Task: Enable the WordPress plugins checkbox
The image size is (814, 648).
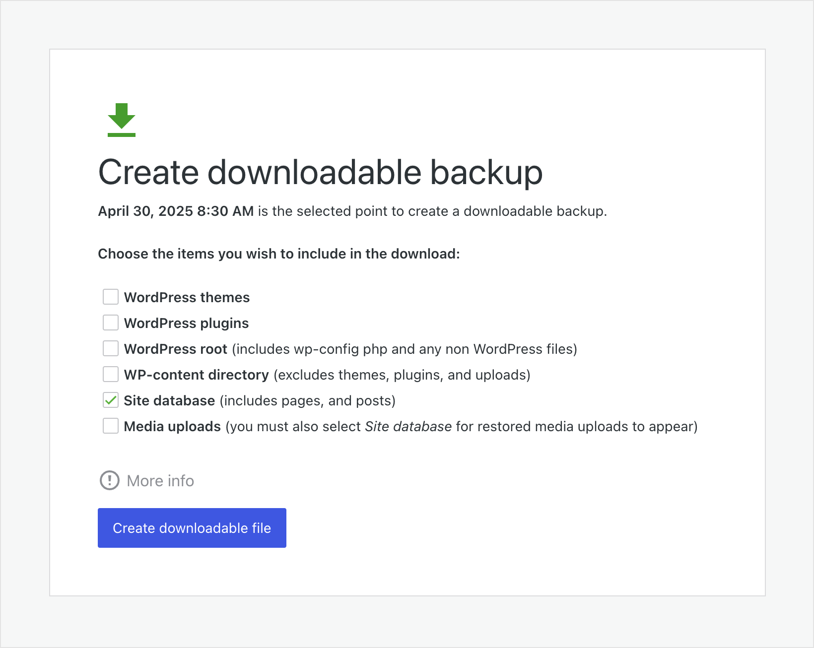Action: tap(110, 323)
